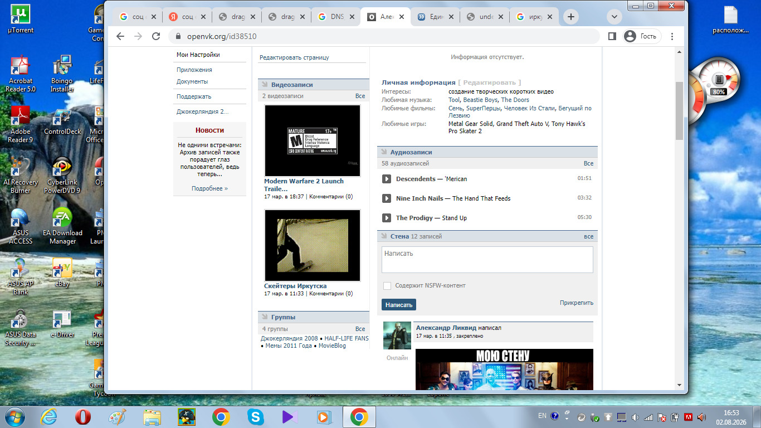
Task: Open the EN language selector in the tray
Action: pyautogui.click(x=542, y=416)
